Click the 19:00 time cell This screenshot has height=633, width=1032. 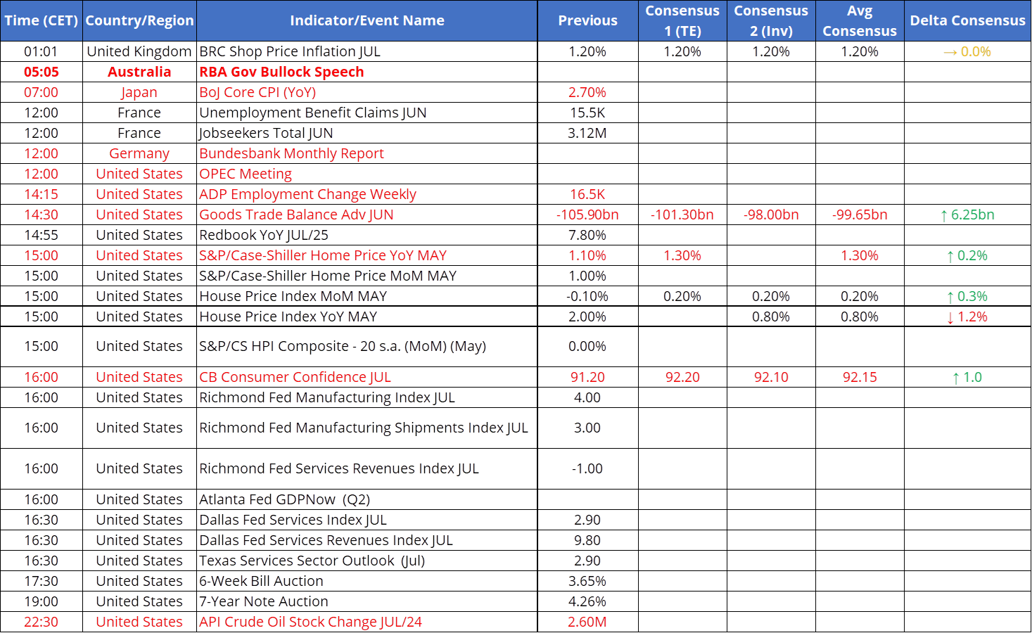(42, 601)
